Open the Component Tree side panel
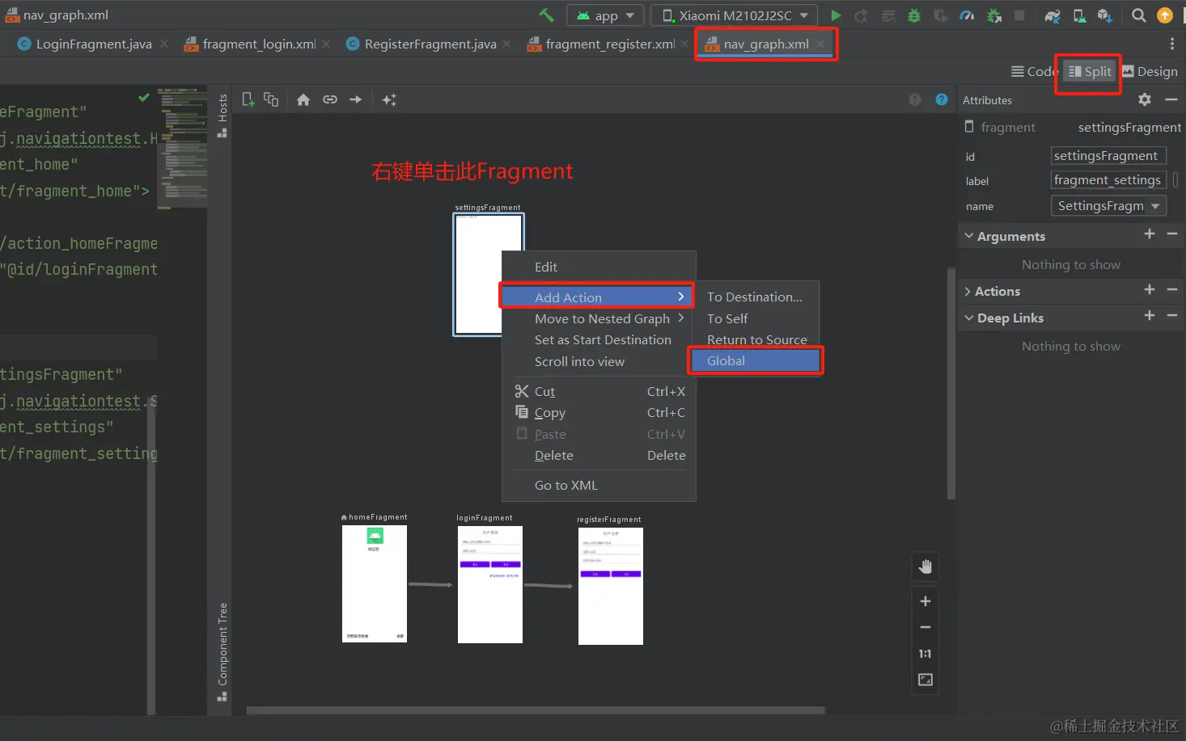The image size is (1186, 741). [222, 651]
